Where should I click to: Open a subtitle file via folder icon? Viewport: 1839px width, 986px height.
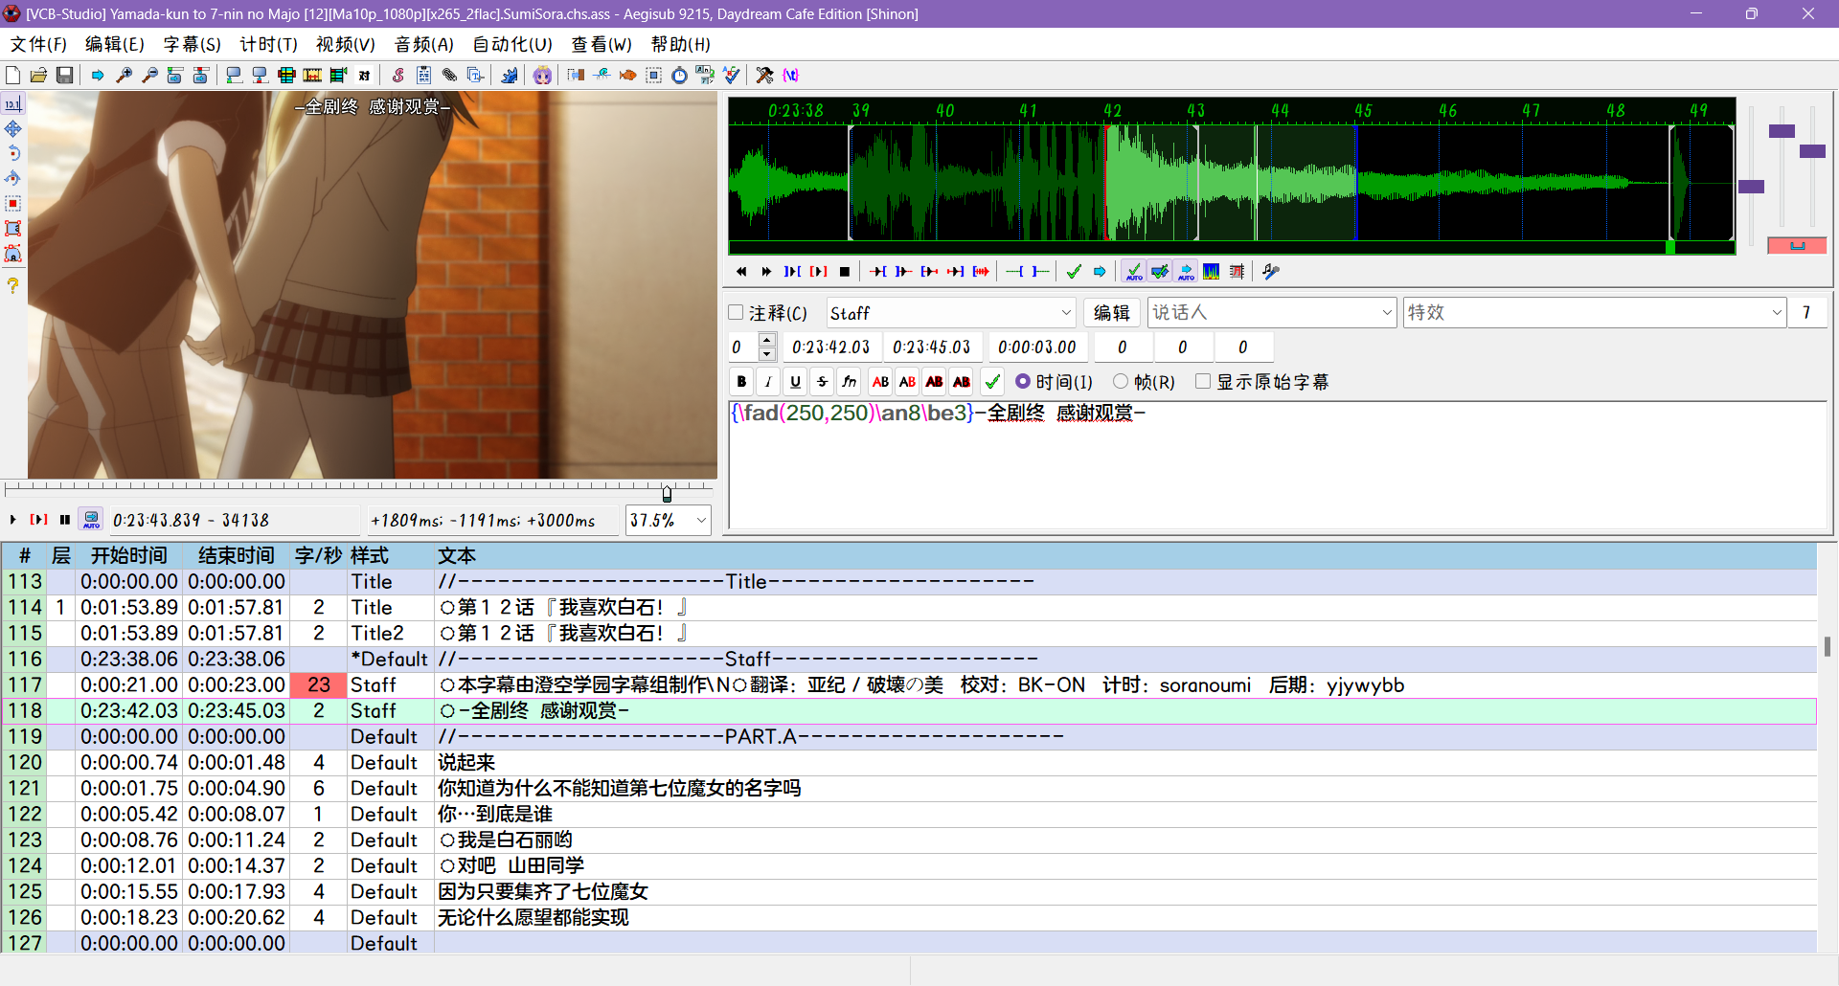[x=39, y=76]
